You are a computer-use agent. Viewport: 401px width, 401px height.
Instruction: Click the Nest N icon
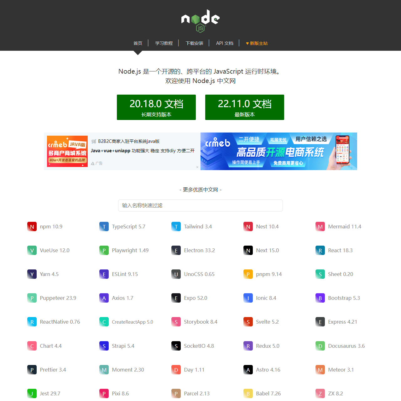click(248, 227)
